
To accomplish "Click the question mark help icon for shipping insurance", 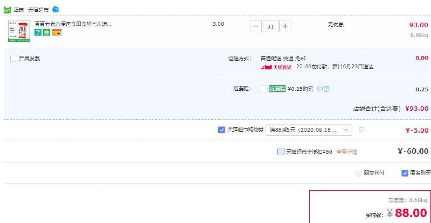I will coord(326,89).
